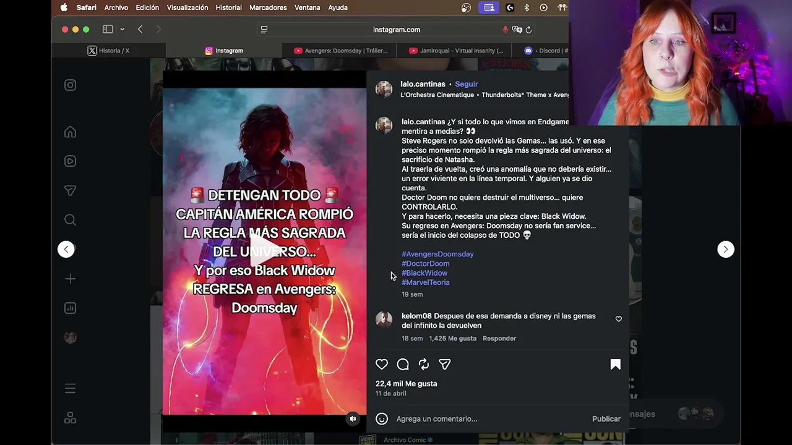Go to the previous post with left arrow
Viewport: 792px width, 445px height.
click(66, 249)
